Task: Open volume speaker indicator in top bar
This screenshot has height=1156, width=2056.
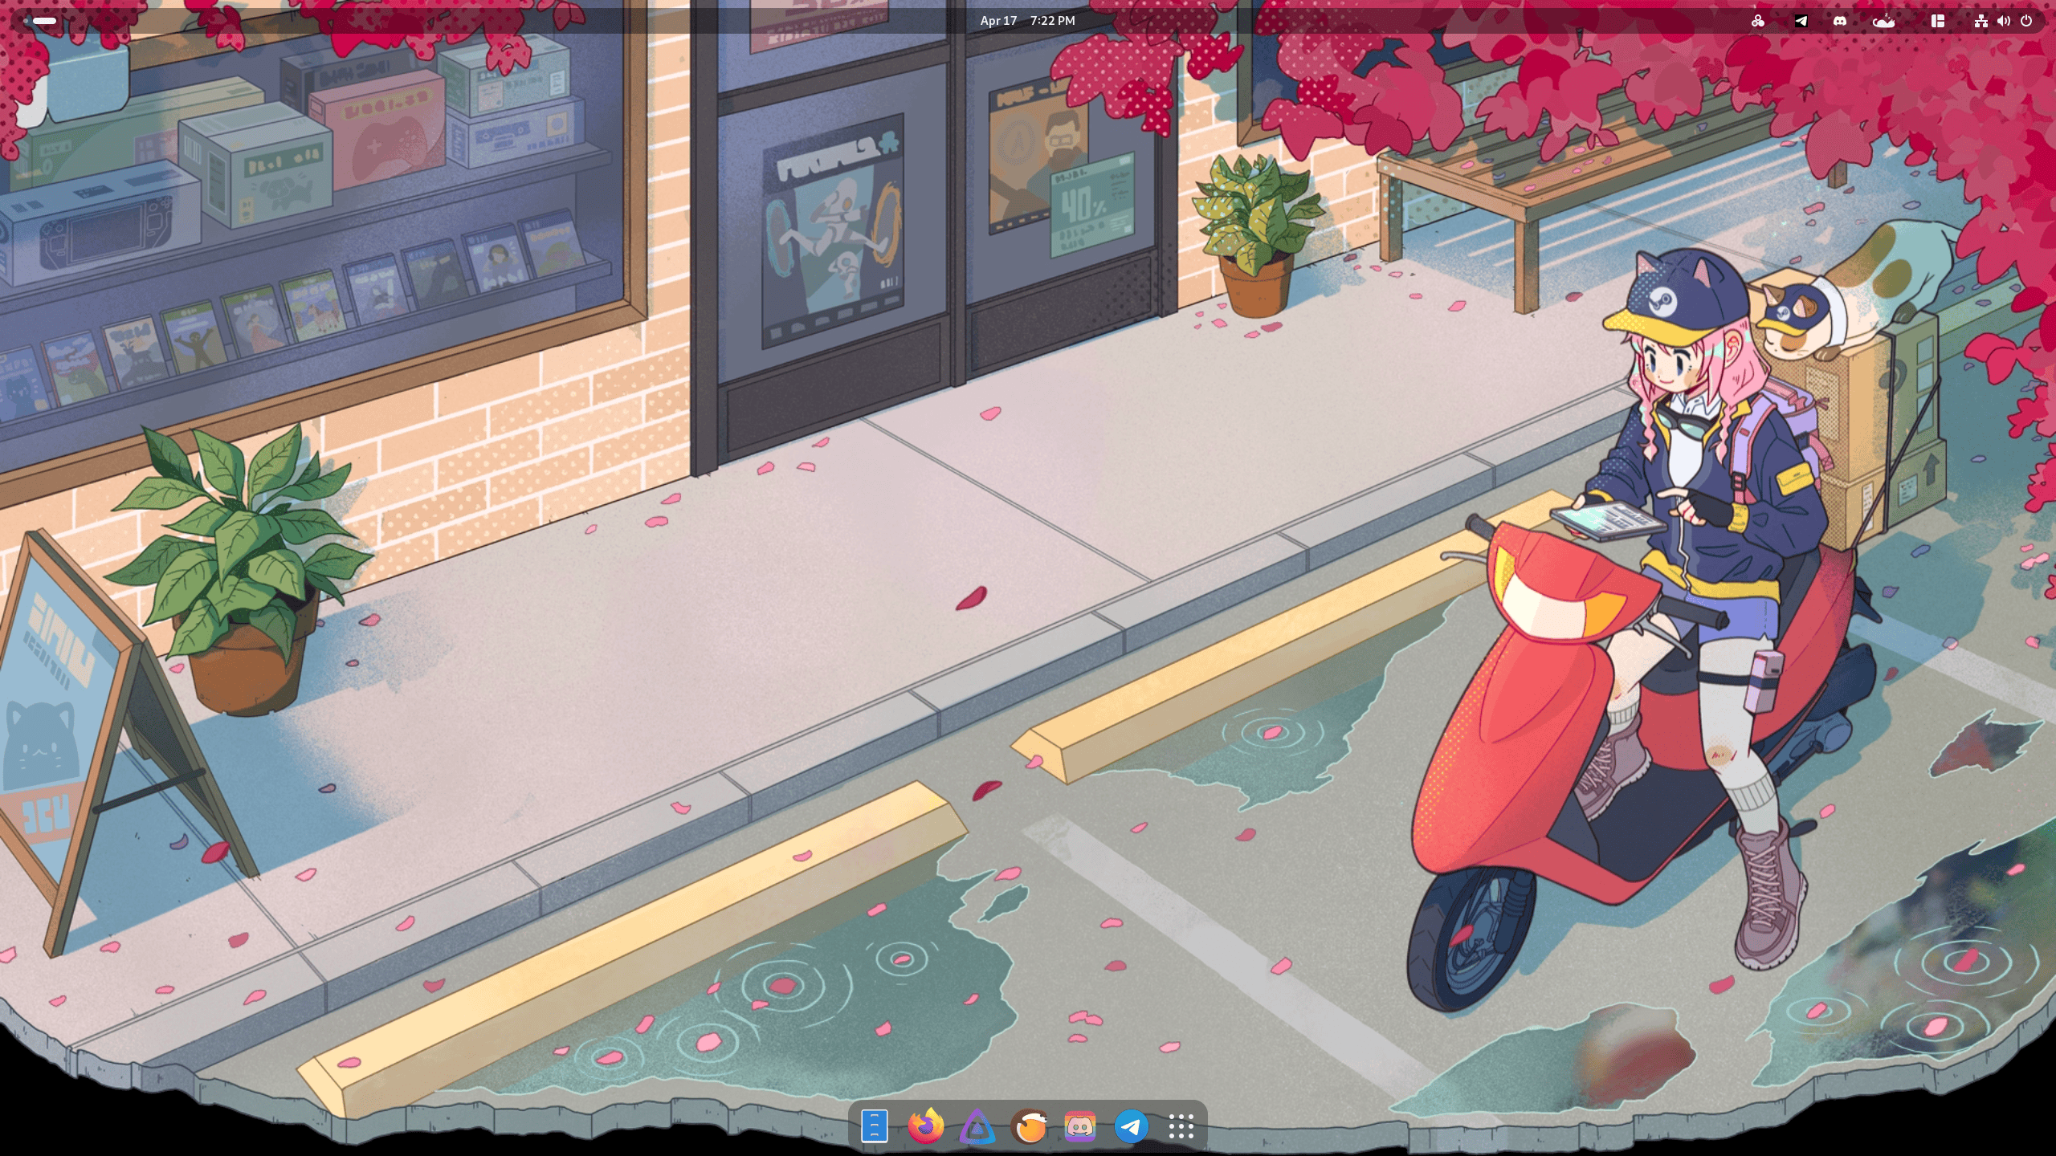Action: (2004, 21)
